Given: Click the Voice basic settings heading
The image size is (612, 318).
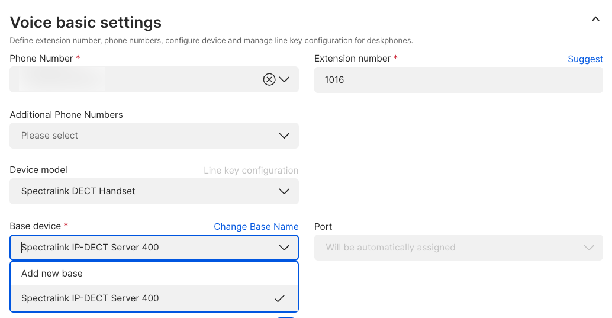Looking at the screenshot, I should [85, 23].
